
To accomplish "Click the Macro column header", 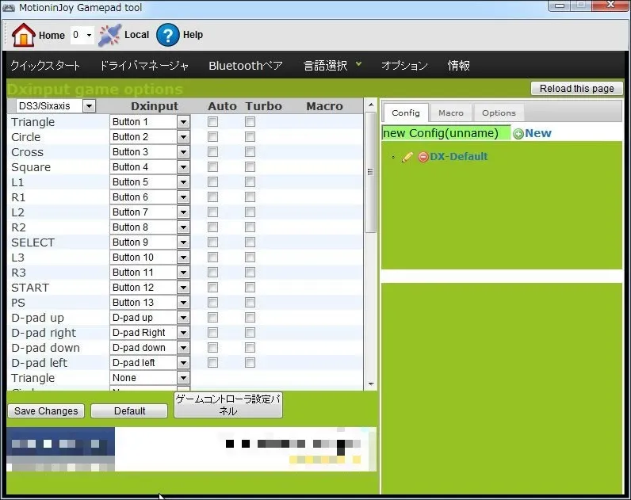I will [x=324, y=106].
